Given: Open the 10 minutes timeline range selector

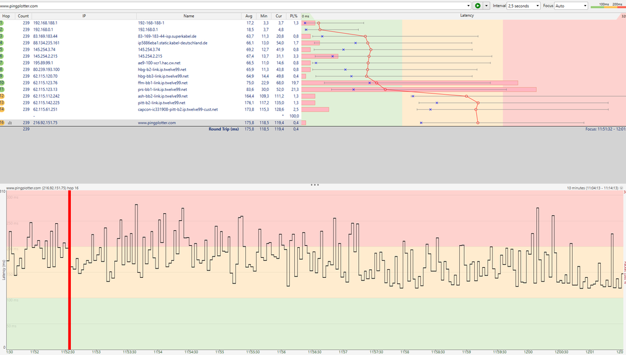Looking at the screenshot, I should pyautogui.click(x=593, y=188).
